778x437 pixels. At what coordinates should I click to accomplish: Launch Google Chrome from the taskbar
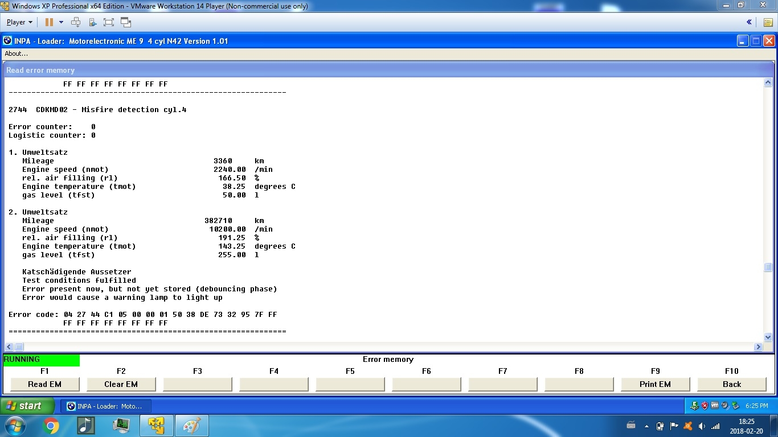pos(50,426)
